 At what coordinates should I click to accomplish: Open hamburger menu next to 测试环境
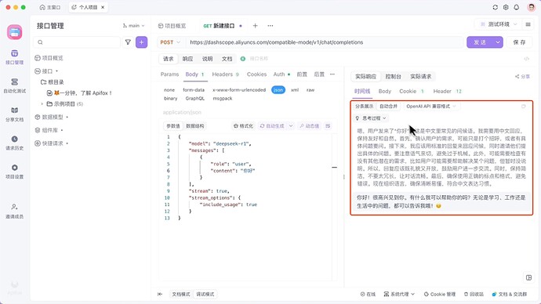coord(528,24)
